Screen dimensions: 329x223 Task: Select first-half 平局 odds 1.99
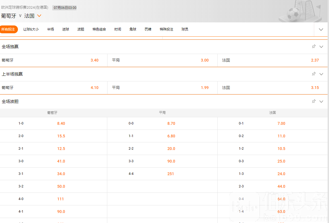tap(205, 88)
